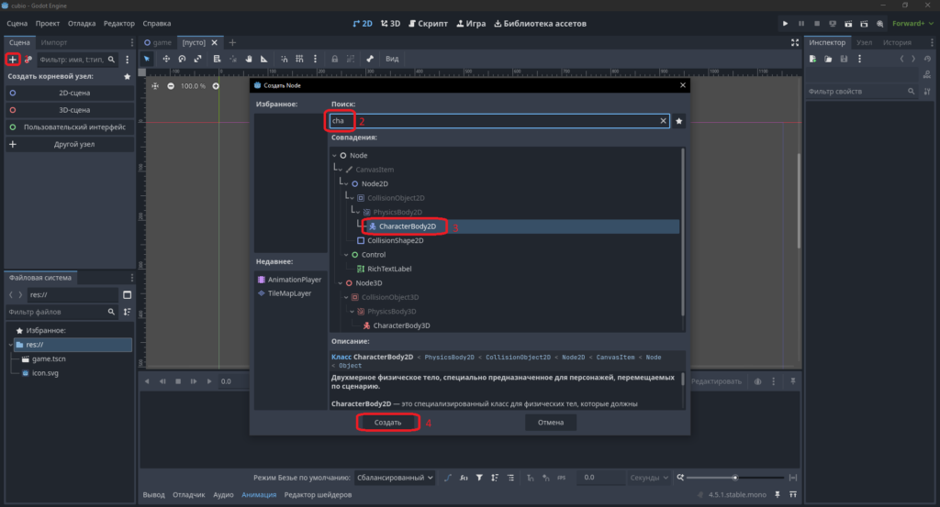Open Inspector object history icon
The height and width of the screenshot is (507, 940).
927,59
